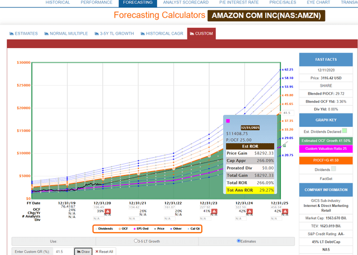Click warning icon under 12/31/23
The image size is (358, 255).
point(214,211)
